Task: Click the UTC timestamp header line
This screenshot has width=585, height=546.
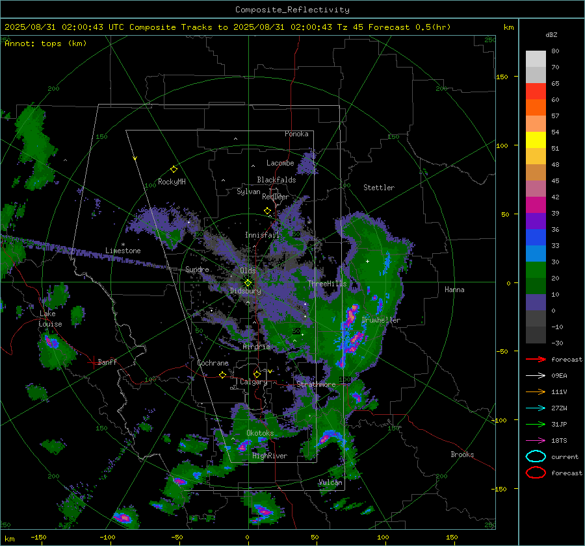Action: click(x=227, y=27)
